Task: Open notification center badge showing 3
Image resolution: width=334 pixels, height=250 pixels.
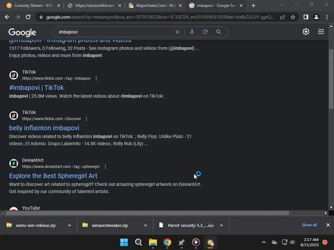Action: (325, 242)
